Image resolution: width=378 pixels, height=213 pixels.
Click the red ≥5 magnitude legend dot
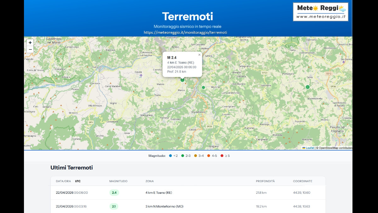(222, 156)
